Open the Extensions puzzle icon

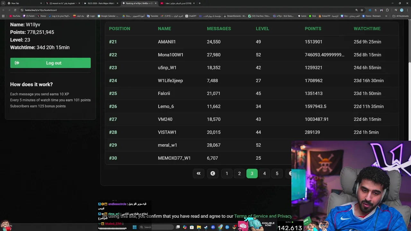point(387,10)
